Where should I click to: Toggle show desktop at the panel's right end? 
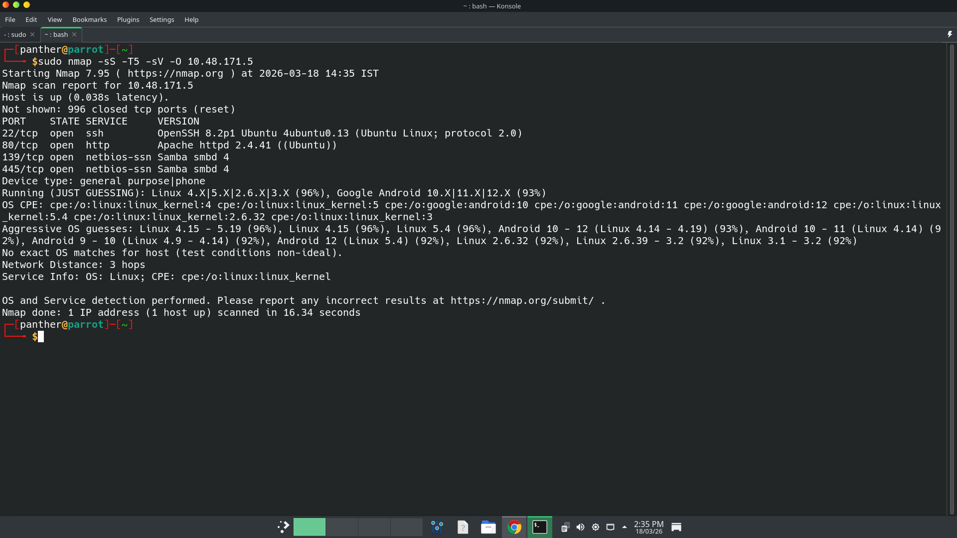676,527
